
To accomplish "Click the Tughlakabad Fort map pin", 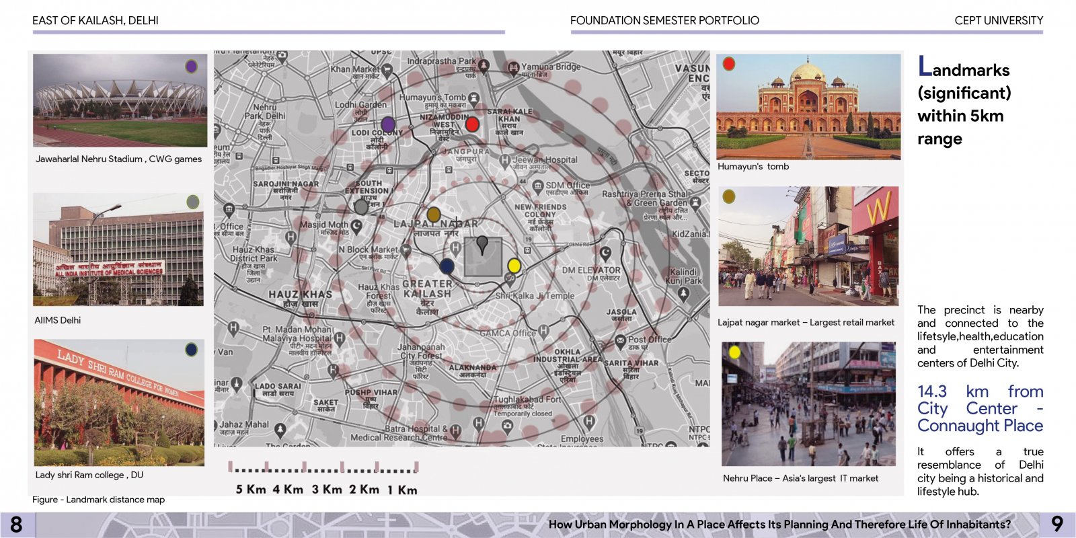I will [x=507, y=426].
